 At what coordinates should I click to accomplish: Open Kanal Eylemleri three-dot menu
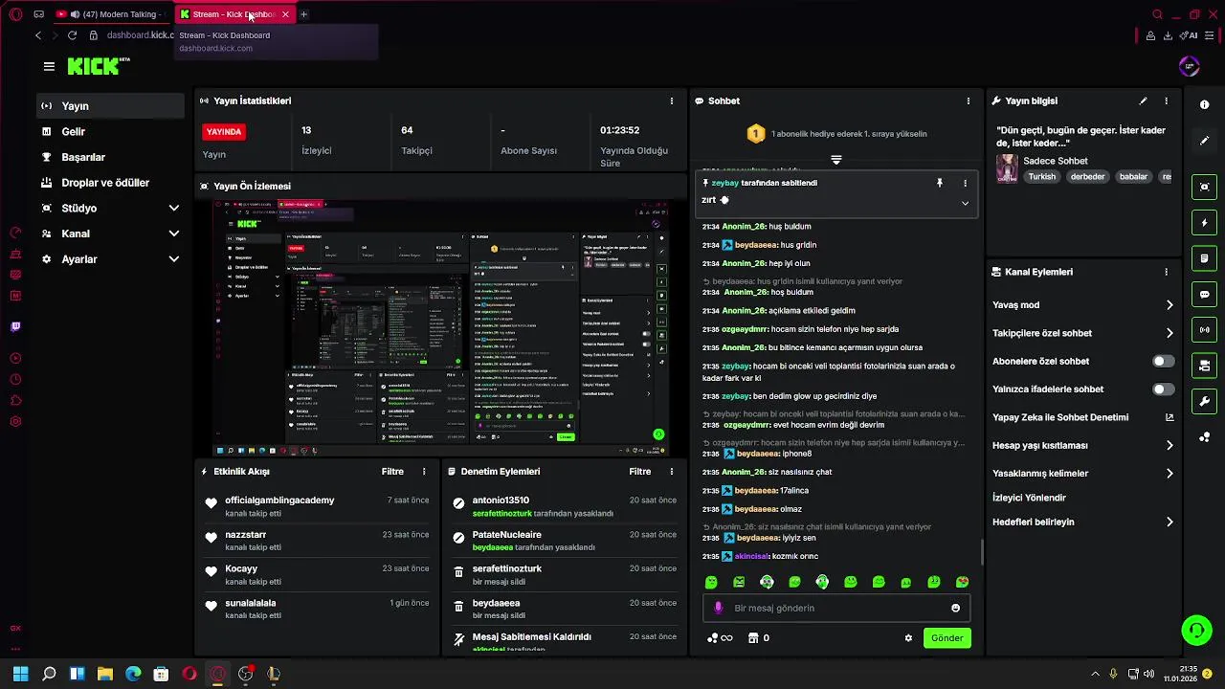click(1166, 272)
